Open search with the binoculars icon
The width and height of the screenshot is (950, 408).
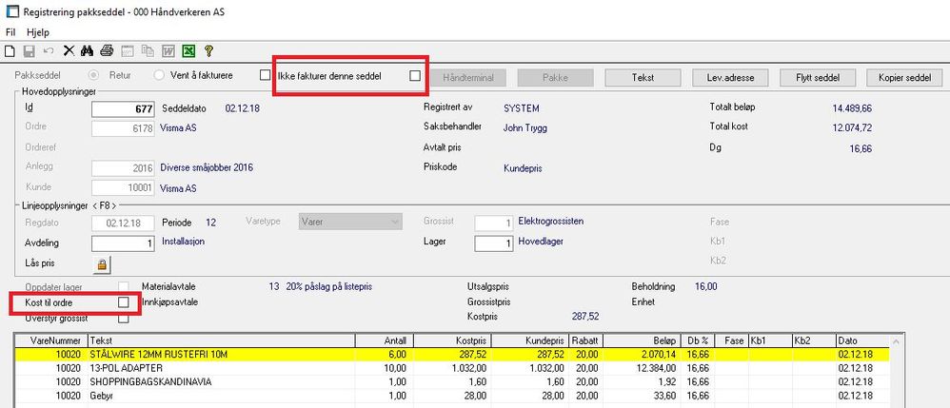[87, 50]
